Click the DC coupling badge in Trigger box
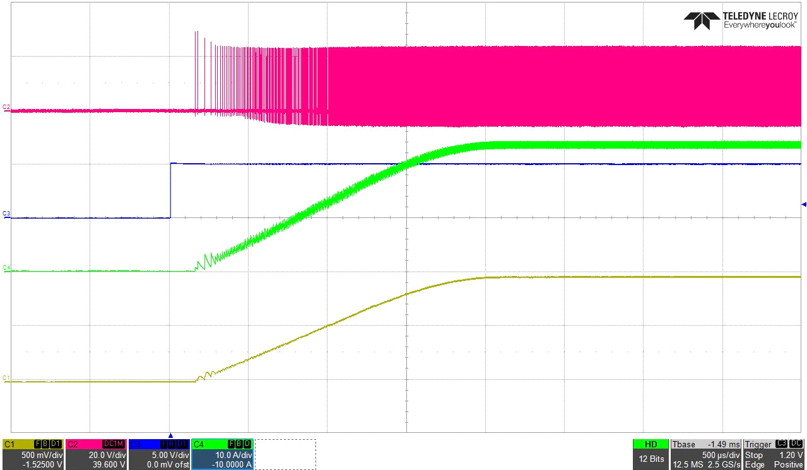Image resolution: width=807 pixels, height=470 pixels. (796, 445)
